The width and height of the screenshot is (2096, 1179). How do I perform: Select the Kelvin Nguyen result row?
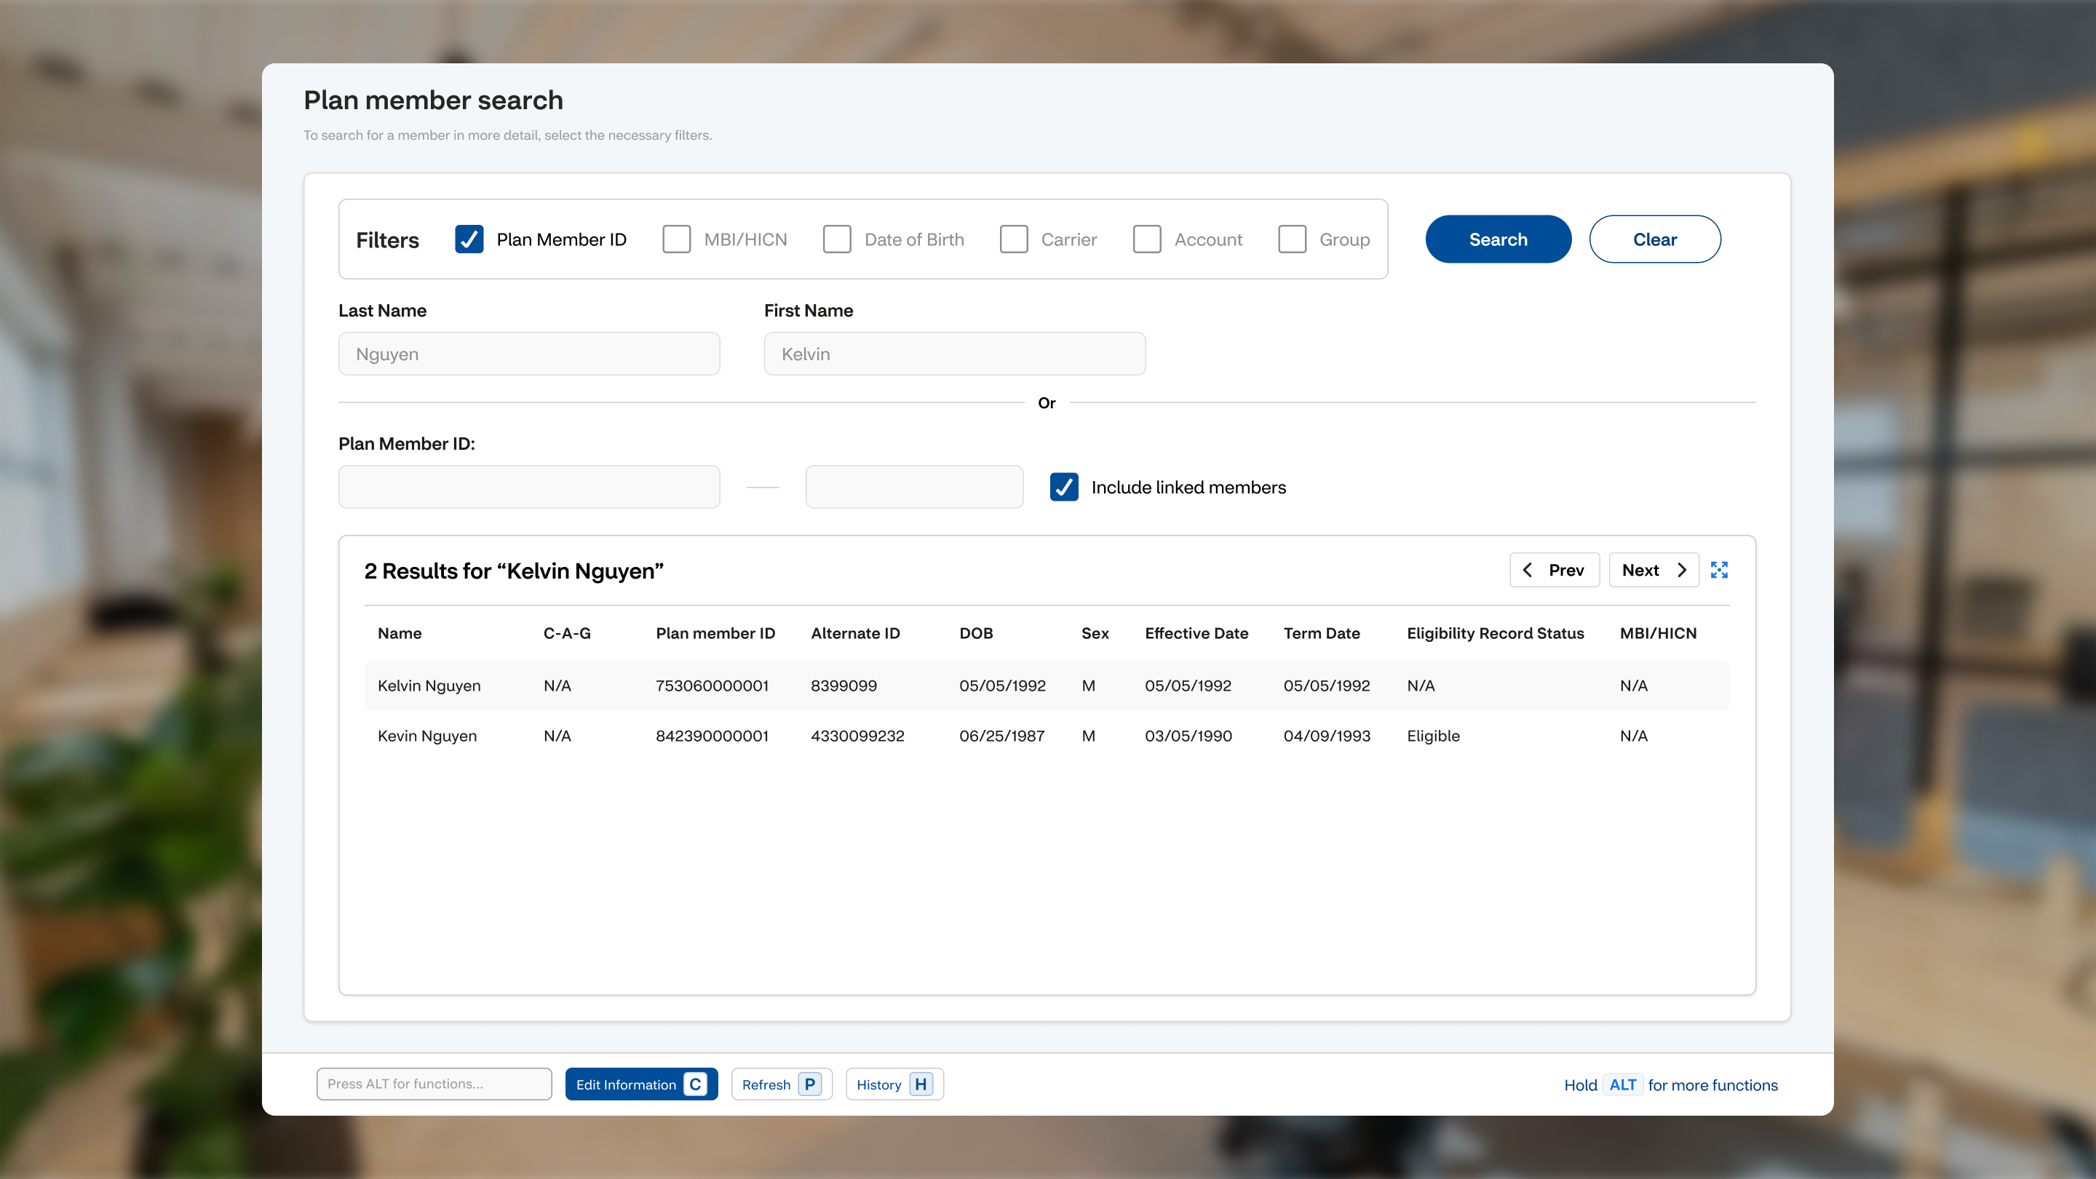click(1047, 685)
